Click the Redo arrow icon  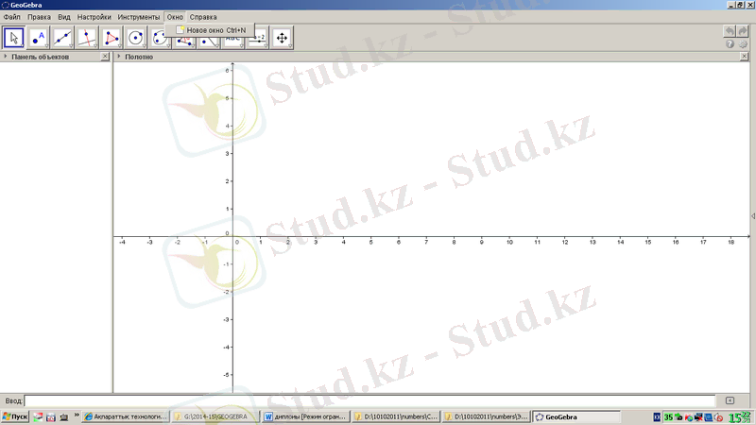point(743,31)
